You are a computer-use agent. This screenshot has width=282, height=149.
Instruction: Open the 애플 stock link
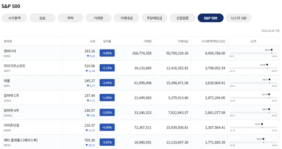click(x=7, y=81)
